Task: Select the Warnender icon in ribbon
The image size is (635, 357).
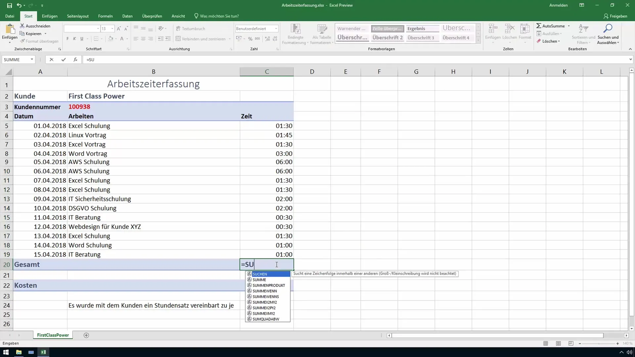Action: [351, 28]
